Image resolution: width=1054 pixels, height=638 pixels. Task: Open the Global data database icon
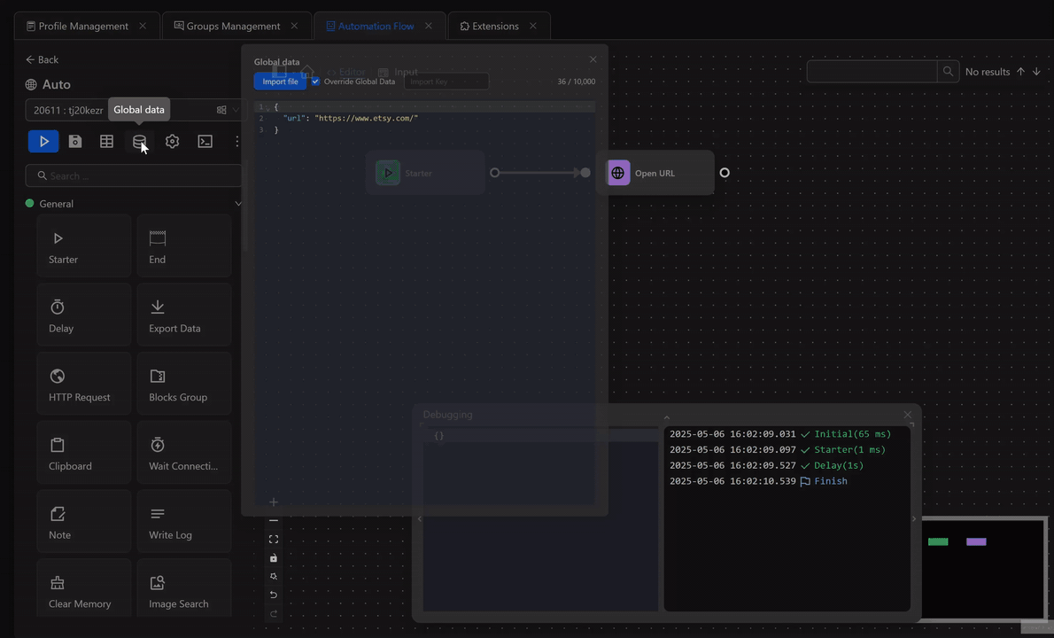coord(139,141)
